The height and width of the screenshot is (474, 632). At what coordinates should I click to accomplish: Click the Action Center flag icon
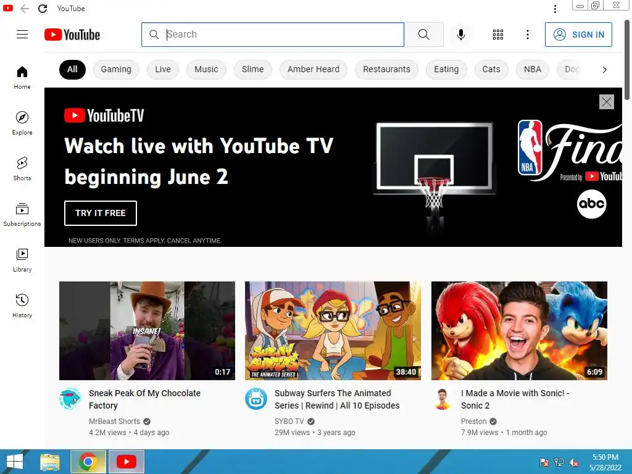click(544, 462)
